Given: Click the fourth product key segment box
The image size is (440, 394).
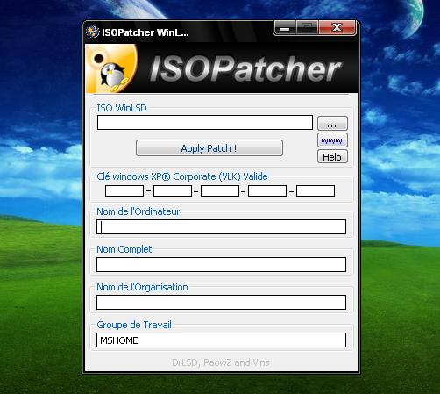Looking at the screenshot, I should pyautogui.click(x=267, y=190).
